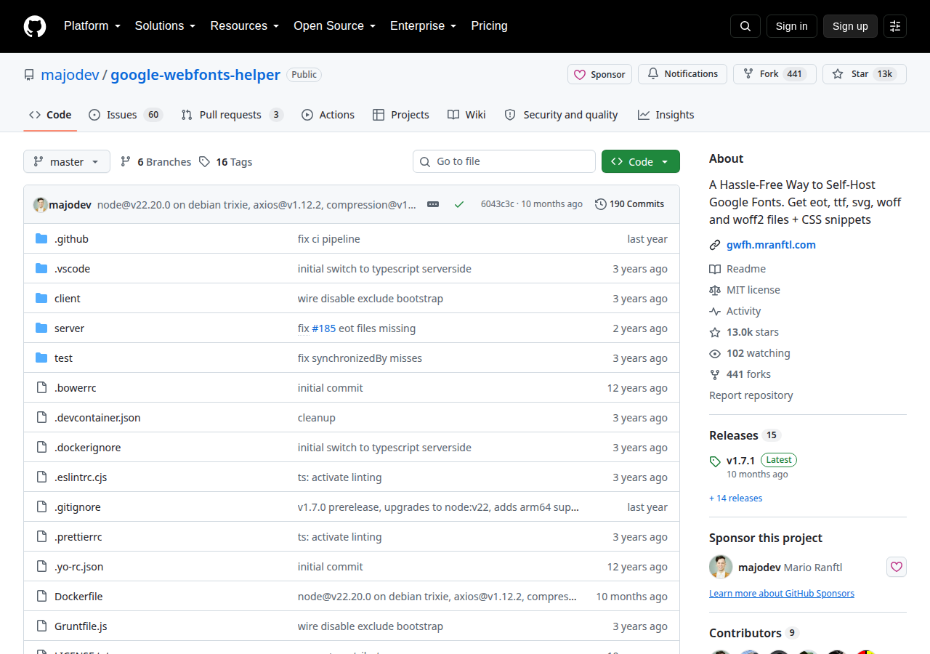Open the search magnifier button
Screen dimensions: 930x654
[745, 26]
